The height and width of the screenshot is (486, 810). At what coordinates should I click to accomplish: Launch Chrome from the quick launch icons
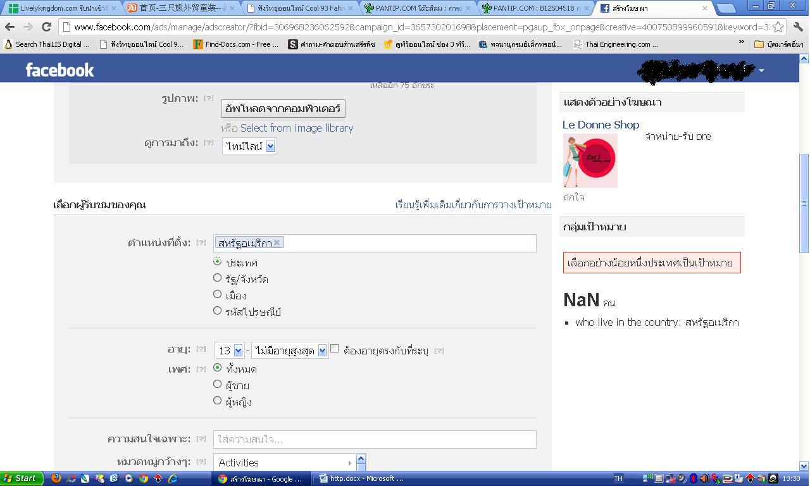click(144, 478)
